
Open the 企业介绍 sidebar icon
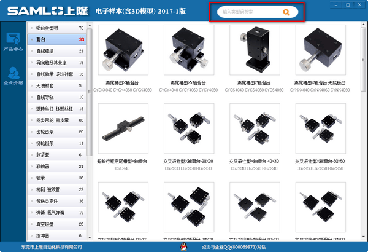pyautogui.click(x=13, y=75)
